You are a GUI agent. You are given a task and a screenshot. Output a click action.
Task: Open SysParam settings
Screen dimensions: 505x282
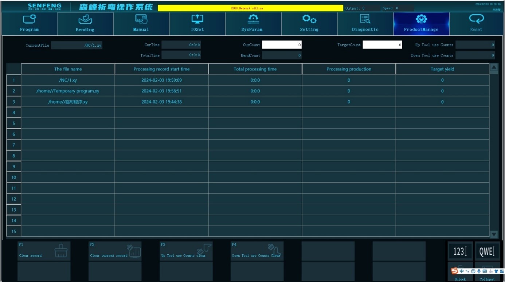pyautogui.click(x=253, y=23)
